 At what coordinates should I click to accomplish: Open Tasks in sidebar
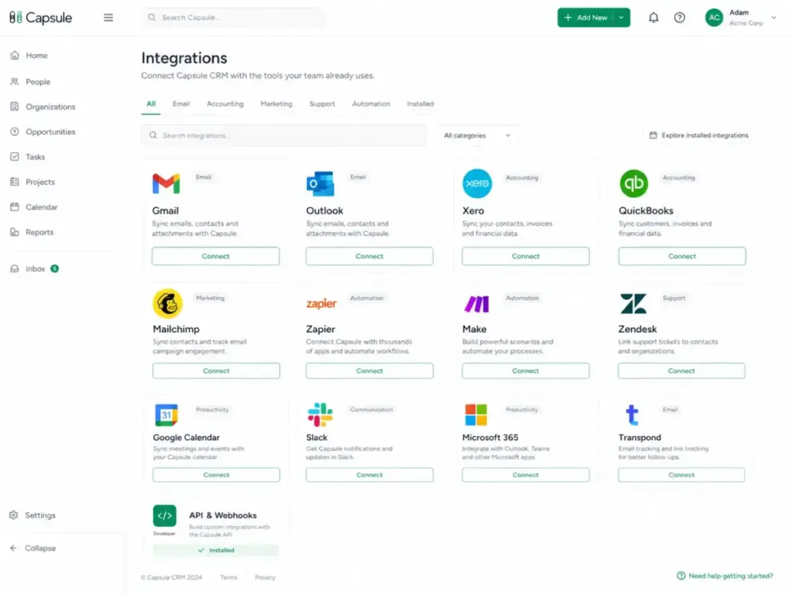point(28,156)
